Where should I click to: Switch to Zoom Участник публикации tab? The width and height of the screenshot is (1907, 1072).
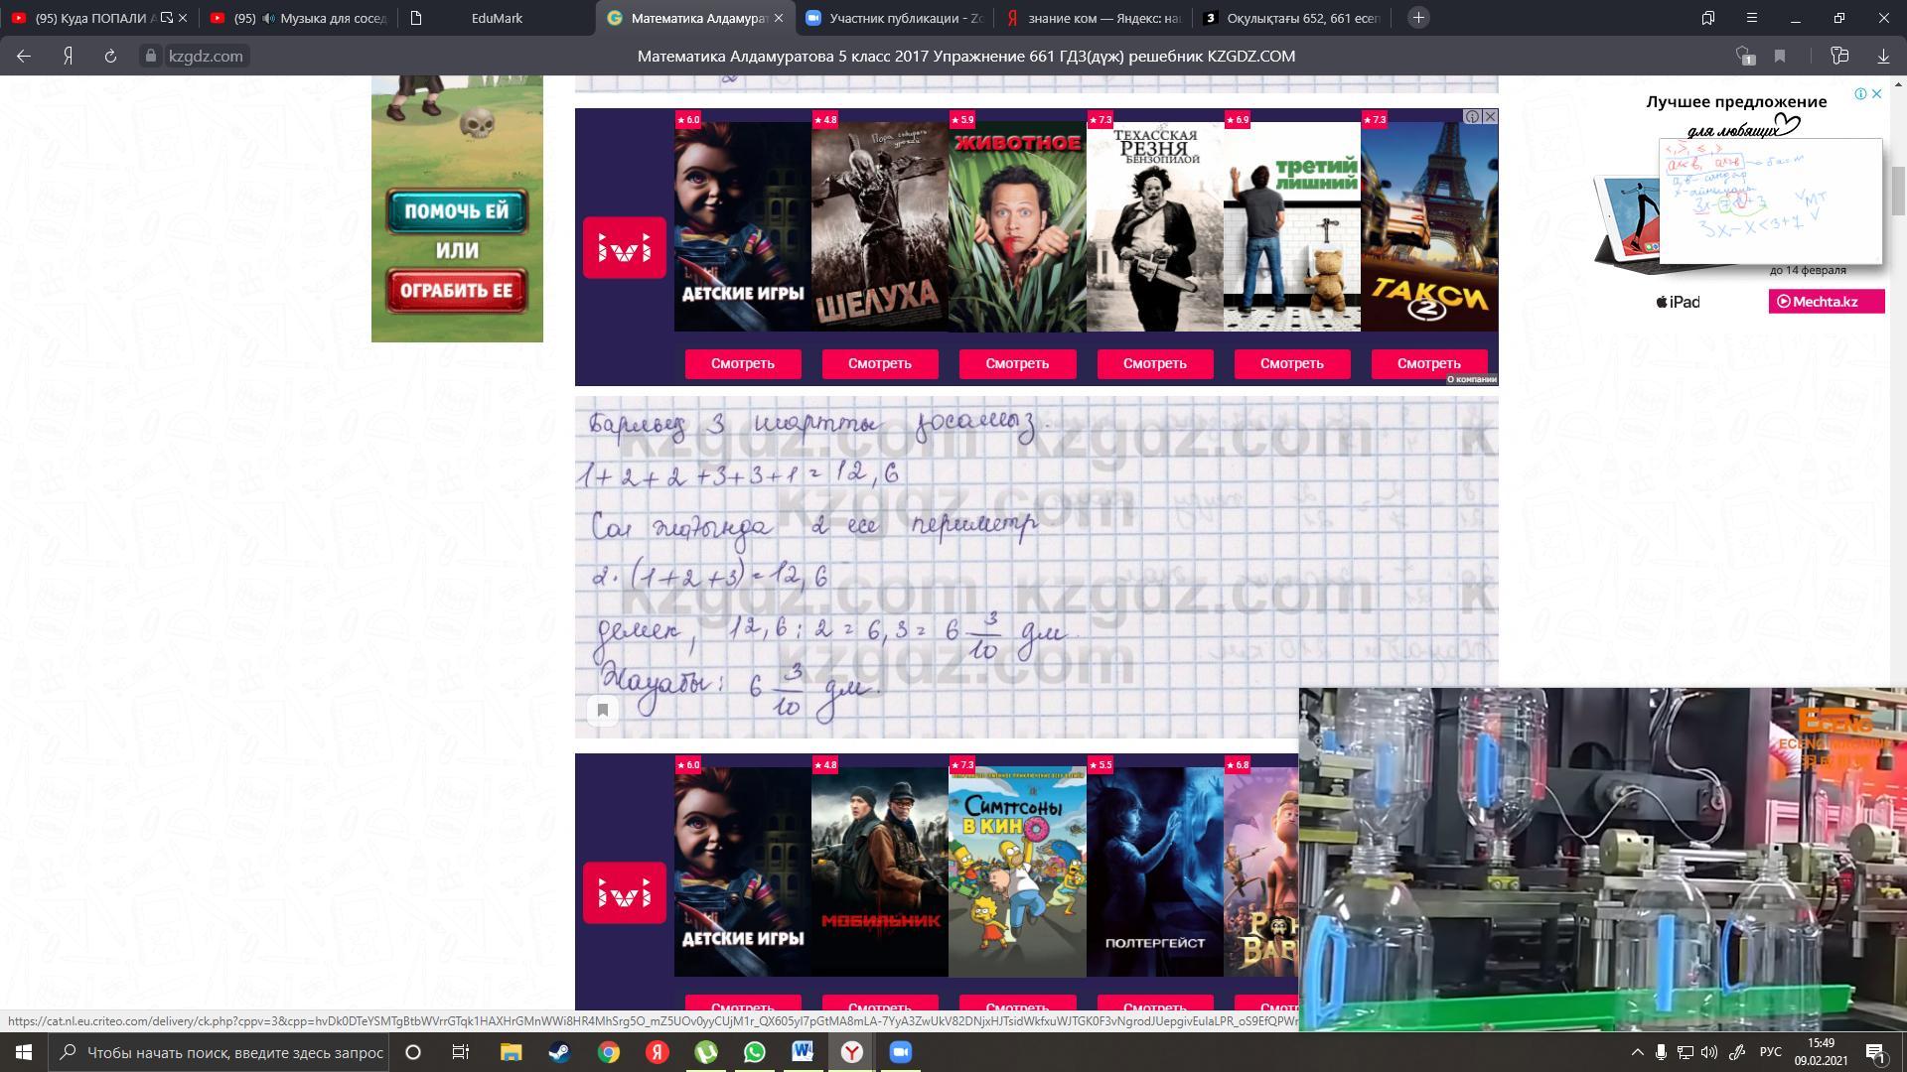pyautogui.click(x=894, y=18)
